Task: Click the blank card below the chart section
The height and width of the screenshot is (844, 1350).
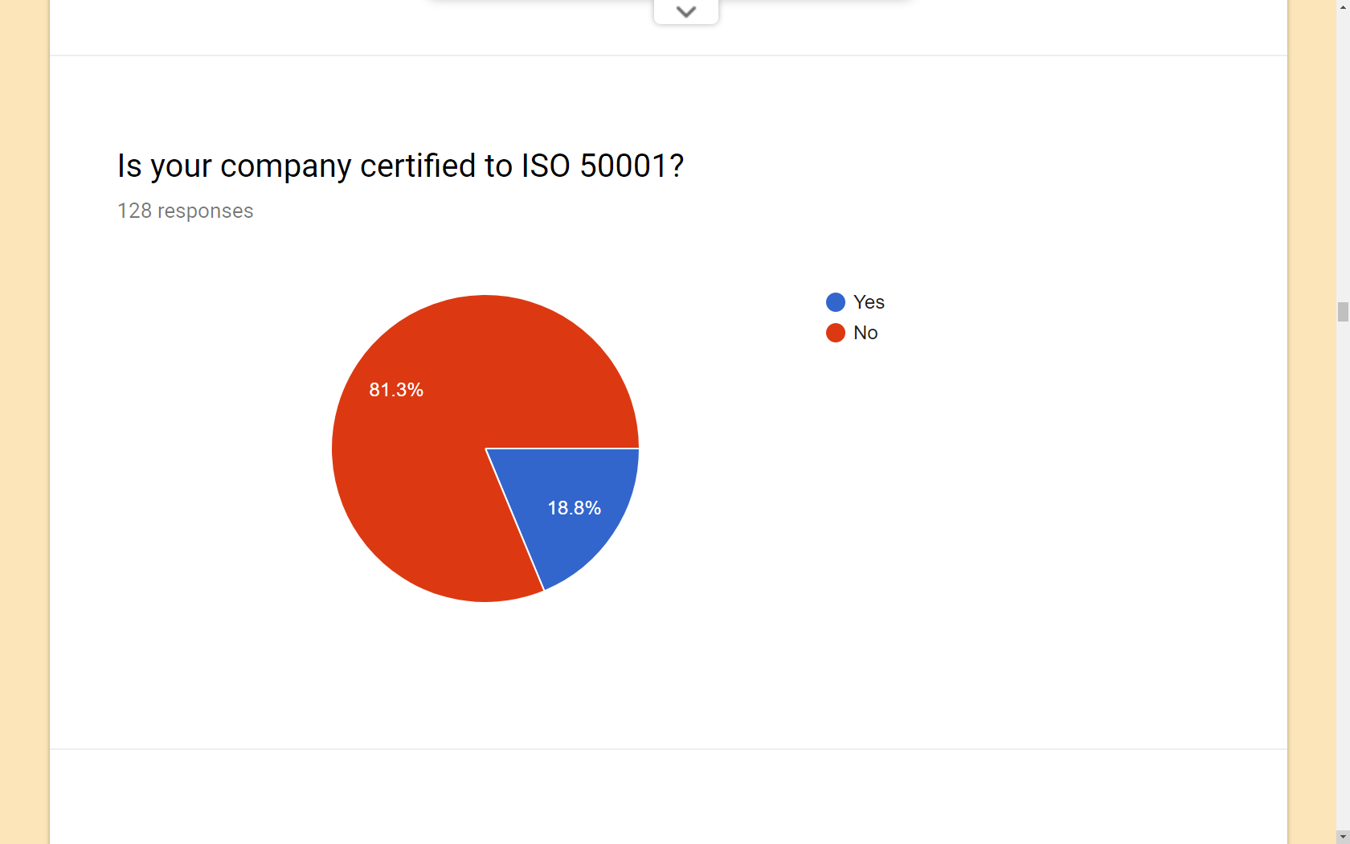Action: [669, 796]
